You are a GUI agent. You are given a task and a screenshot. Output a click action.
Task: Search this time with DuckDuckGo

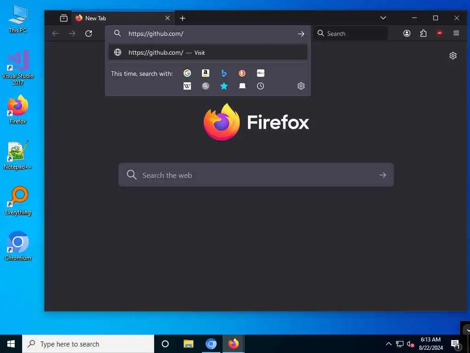click(242, 73)
